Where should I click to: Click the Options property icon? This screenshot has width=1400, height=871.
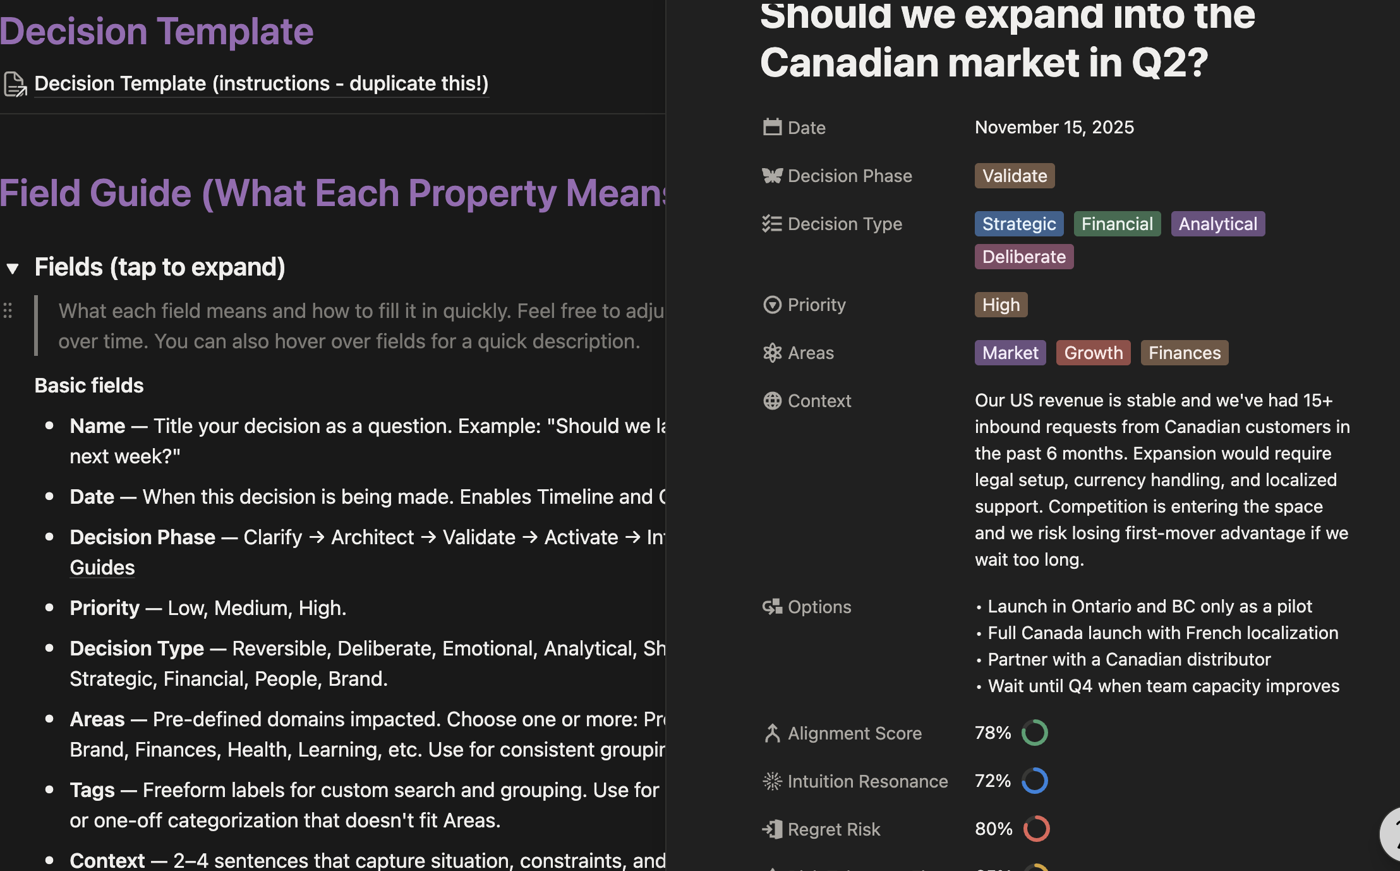772,607
